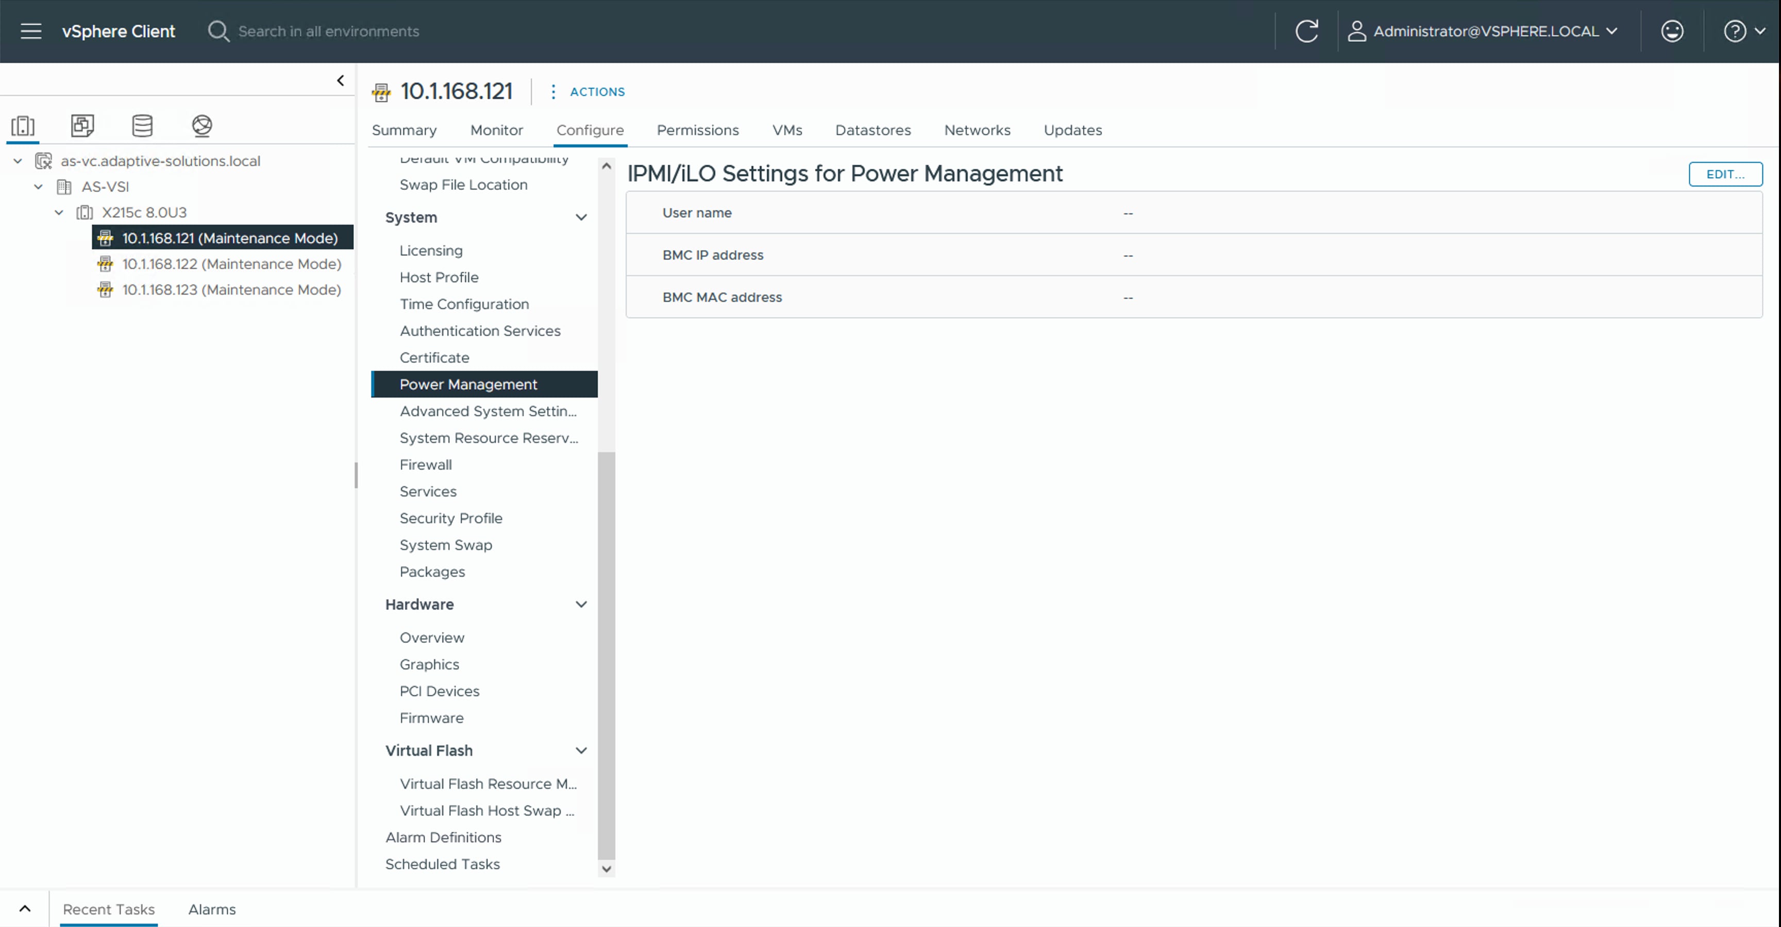Collapse the X215c 8.0U3 cluster node

(x=59, y=213)
